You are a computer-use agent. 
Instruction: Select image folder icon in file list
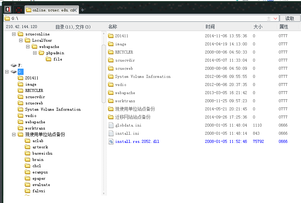111,44
